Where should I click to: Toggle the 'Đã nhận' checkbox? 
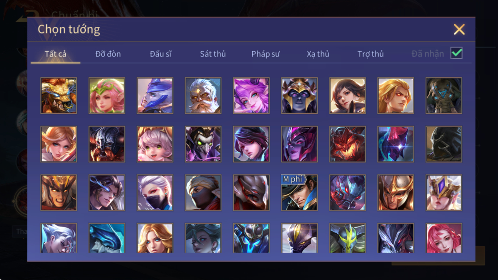456,53
